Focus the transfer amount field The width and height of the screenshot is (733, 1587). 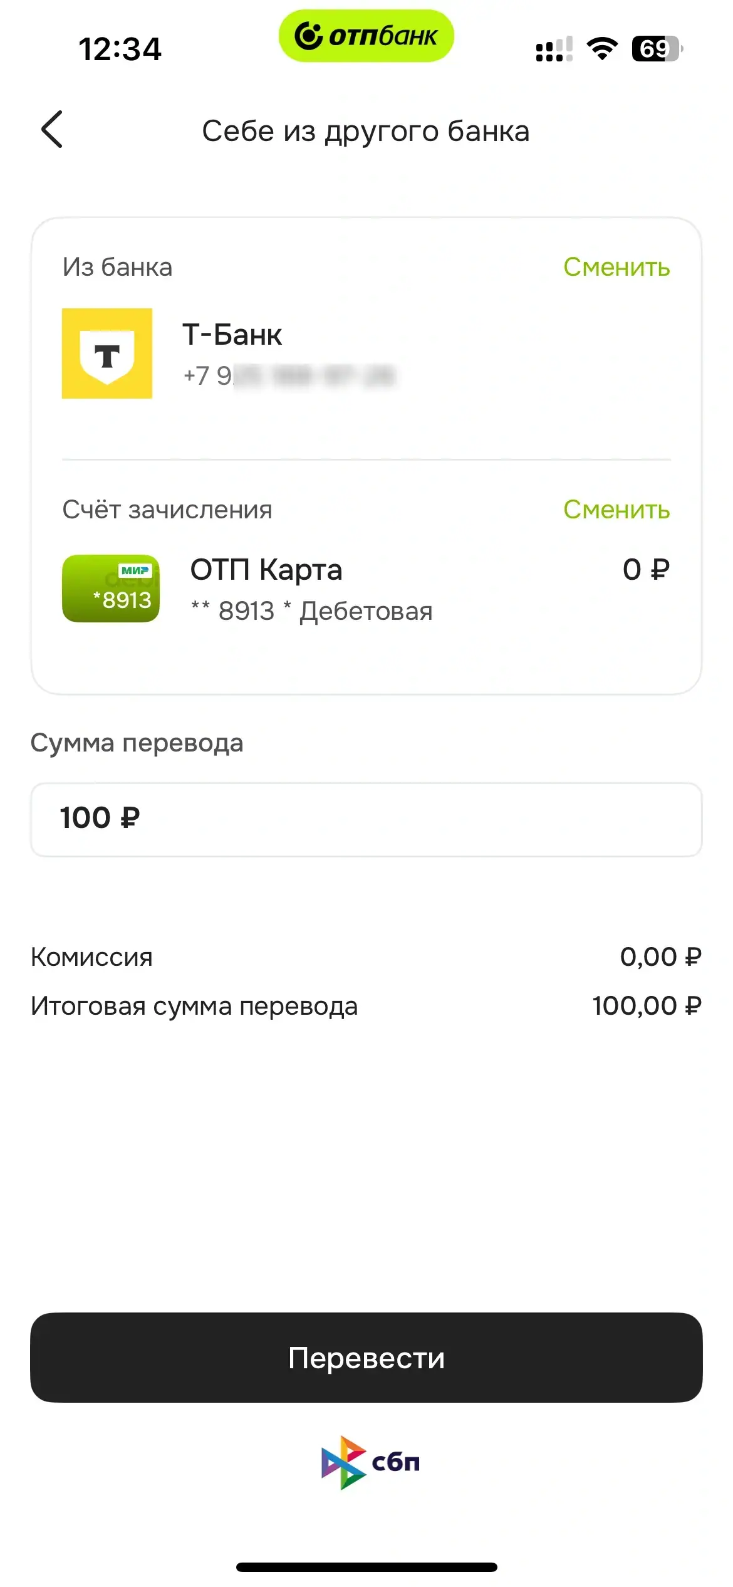(366, 819)
